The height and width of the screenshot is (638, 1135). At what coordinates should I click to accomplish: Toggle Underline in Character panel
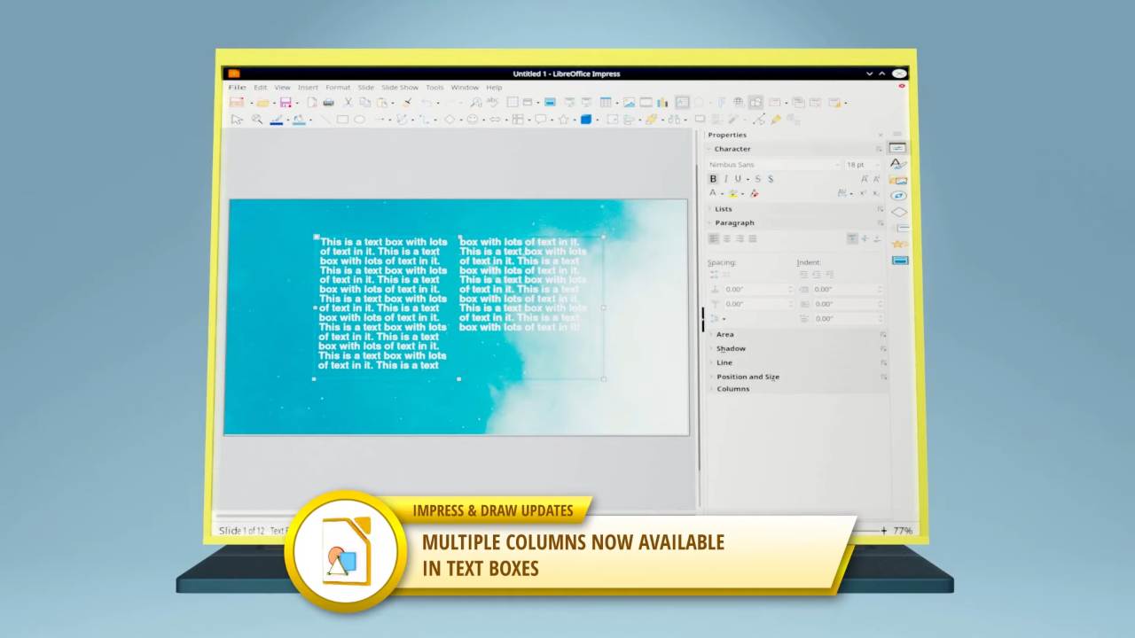[738, 179]
